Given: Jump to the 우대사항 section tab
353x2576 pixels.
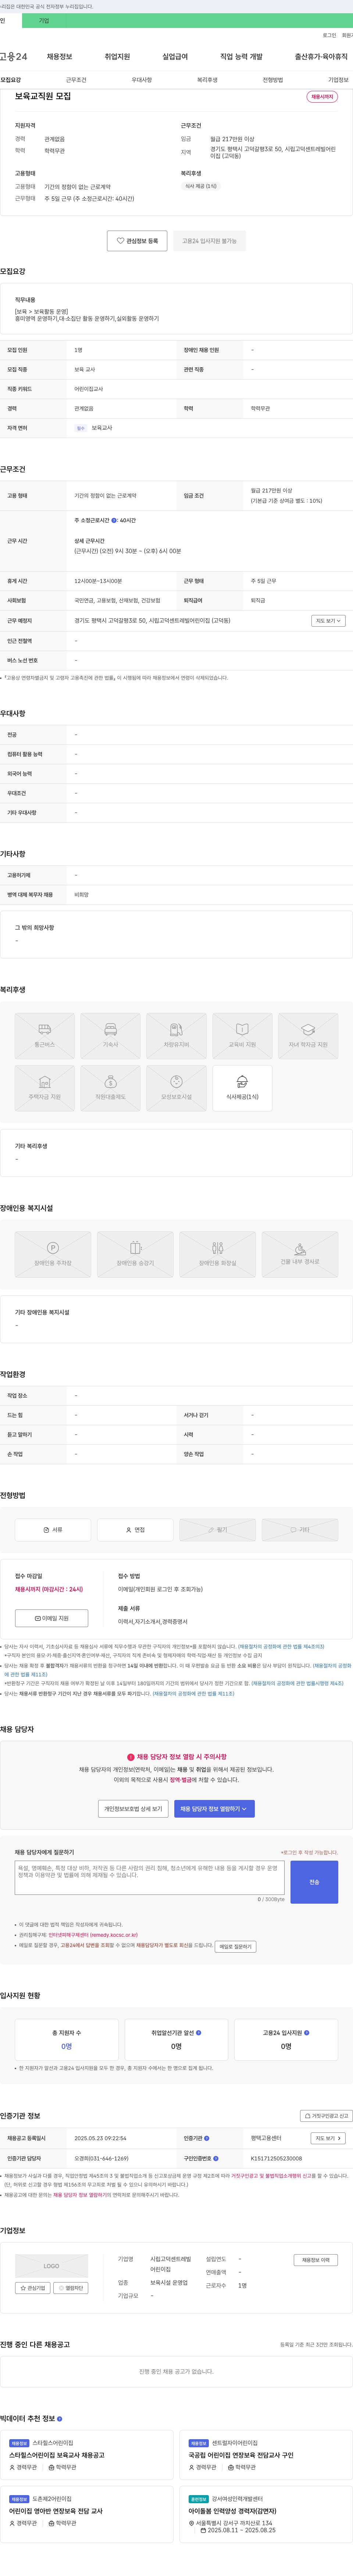Looking at the screenshot, I should pyautogui.click(x=142, y=80).
